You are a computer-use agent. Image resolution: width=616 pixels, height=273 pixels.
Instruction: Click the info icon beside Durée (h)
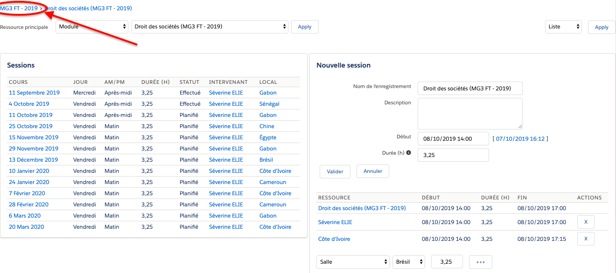pos(409,152)
